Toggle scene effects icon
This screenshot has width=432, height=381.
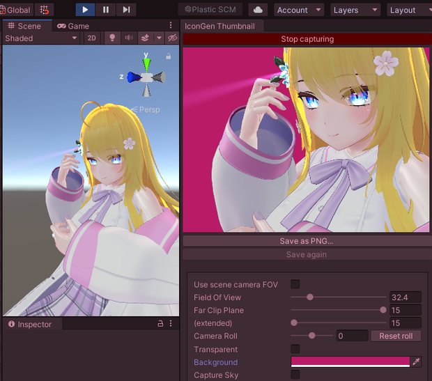(x=145, y=38)
